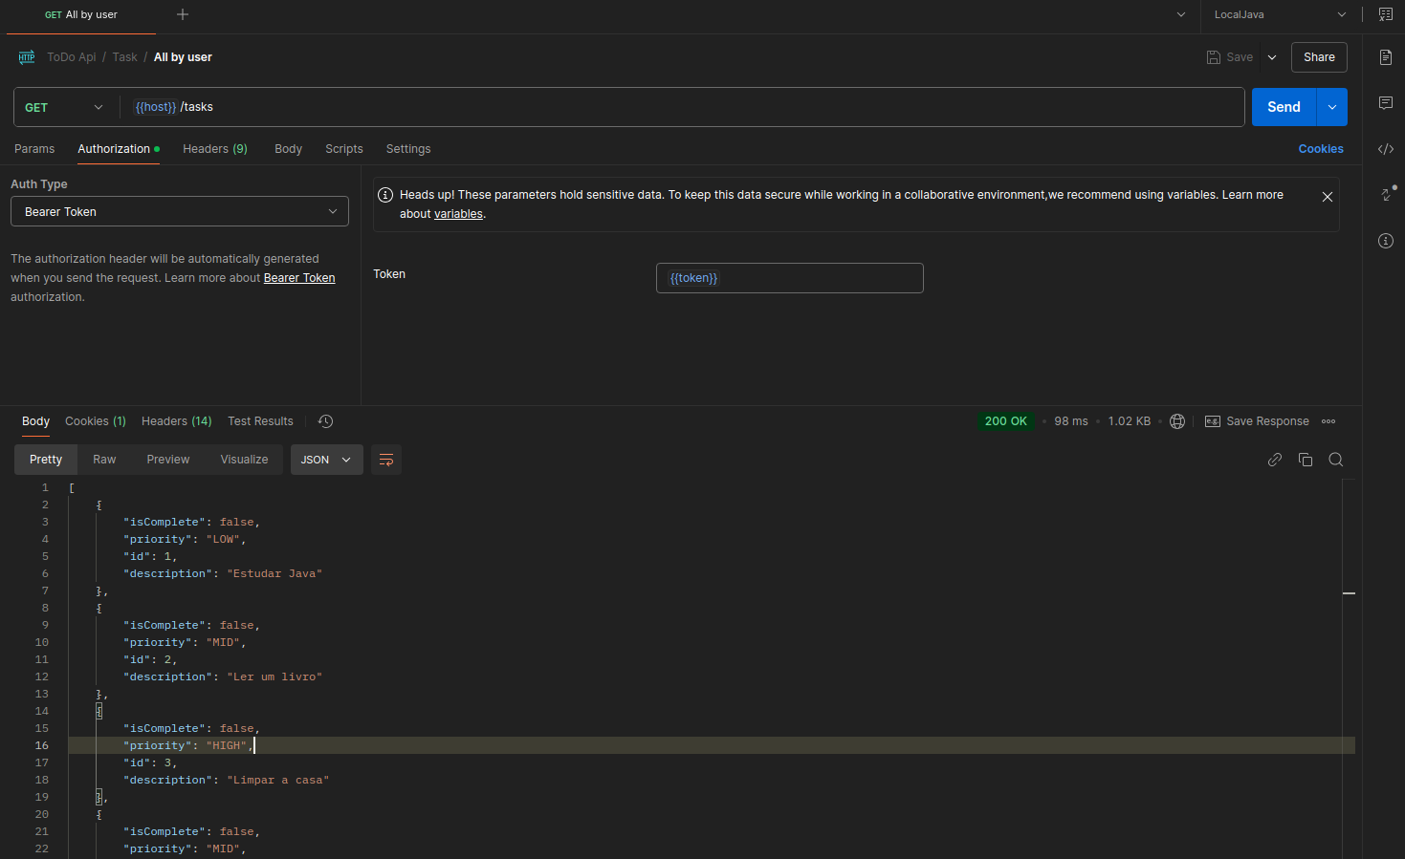Switch to the request Body tab

pyautogui.click(x=288, y=149)
